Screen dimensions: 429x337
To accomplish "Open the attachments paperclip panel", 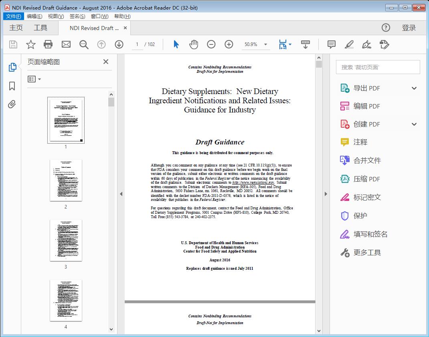I will 12,104.
